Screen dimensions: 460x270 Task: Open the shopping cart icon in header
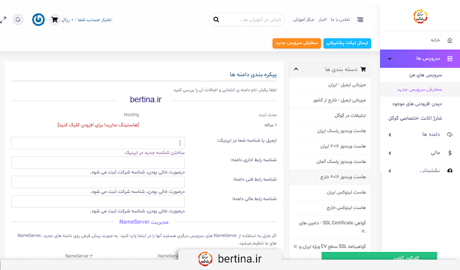click(x=55, y=20)
